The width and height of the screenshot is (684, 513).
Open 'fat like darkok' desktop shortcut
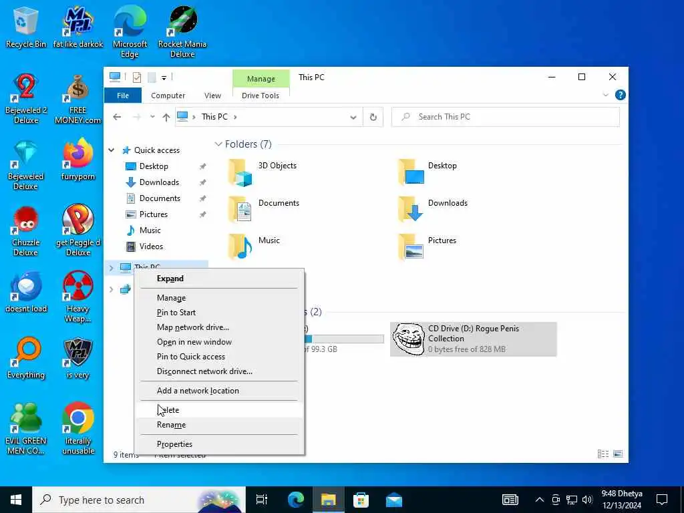[78, 27]
